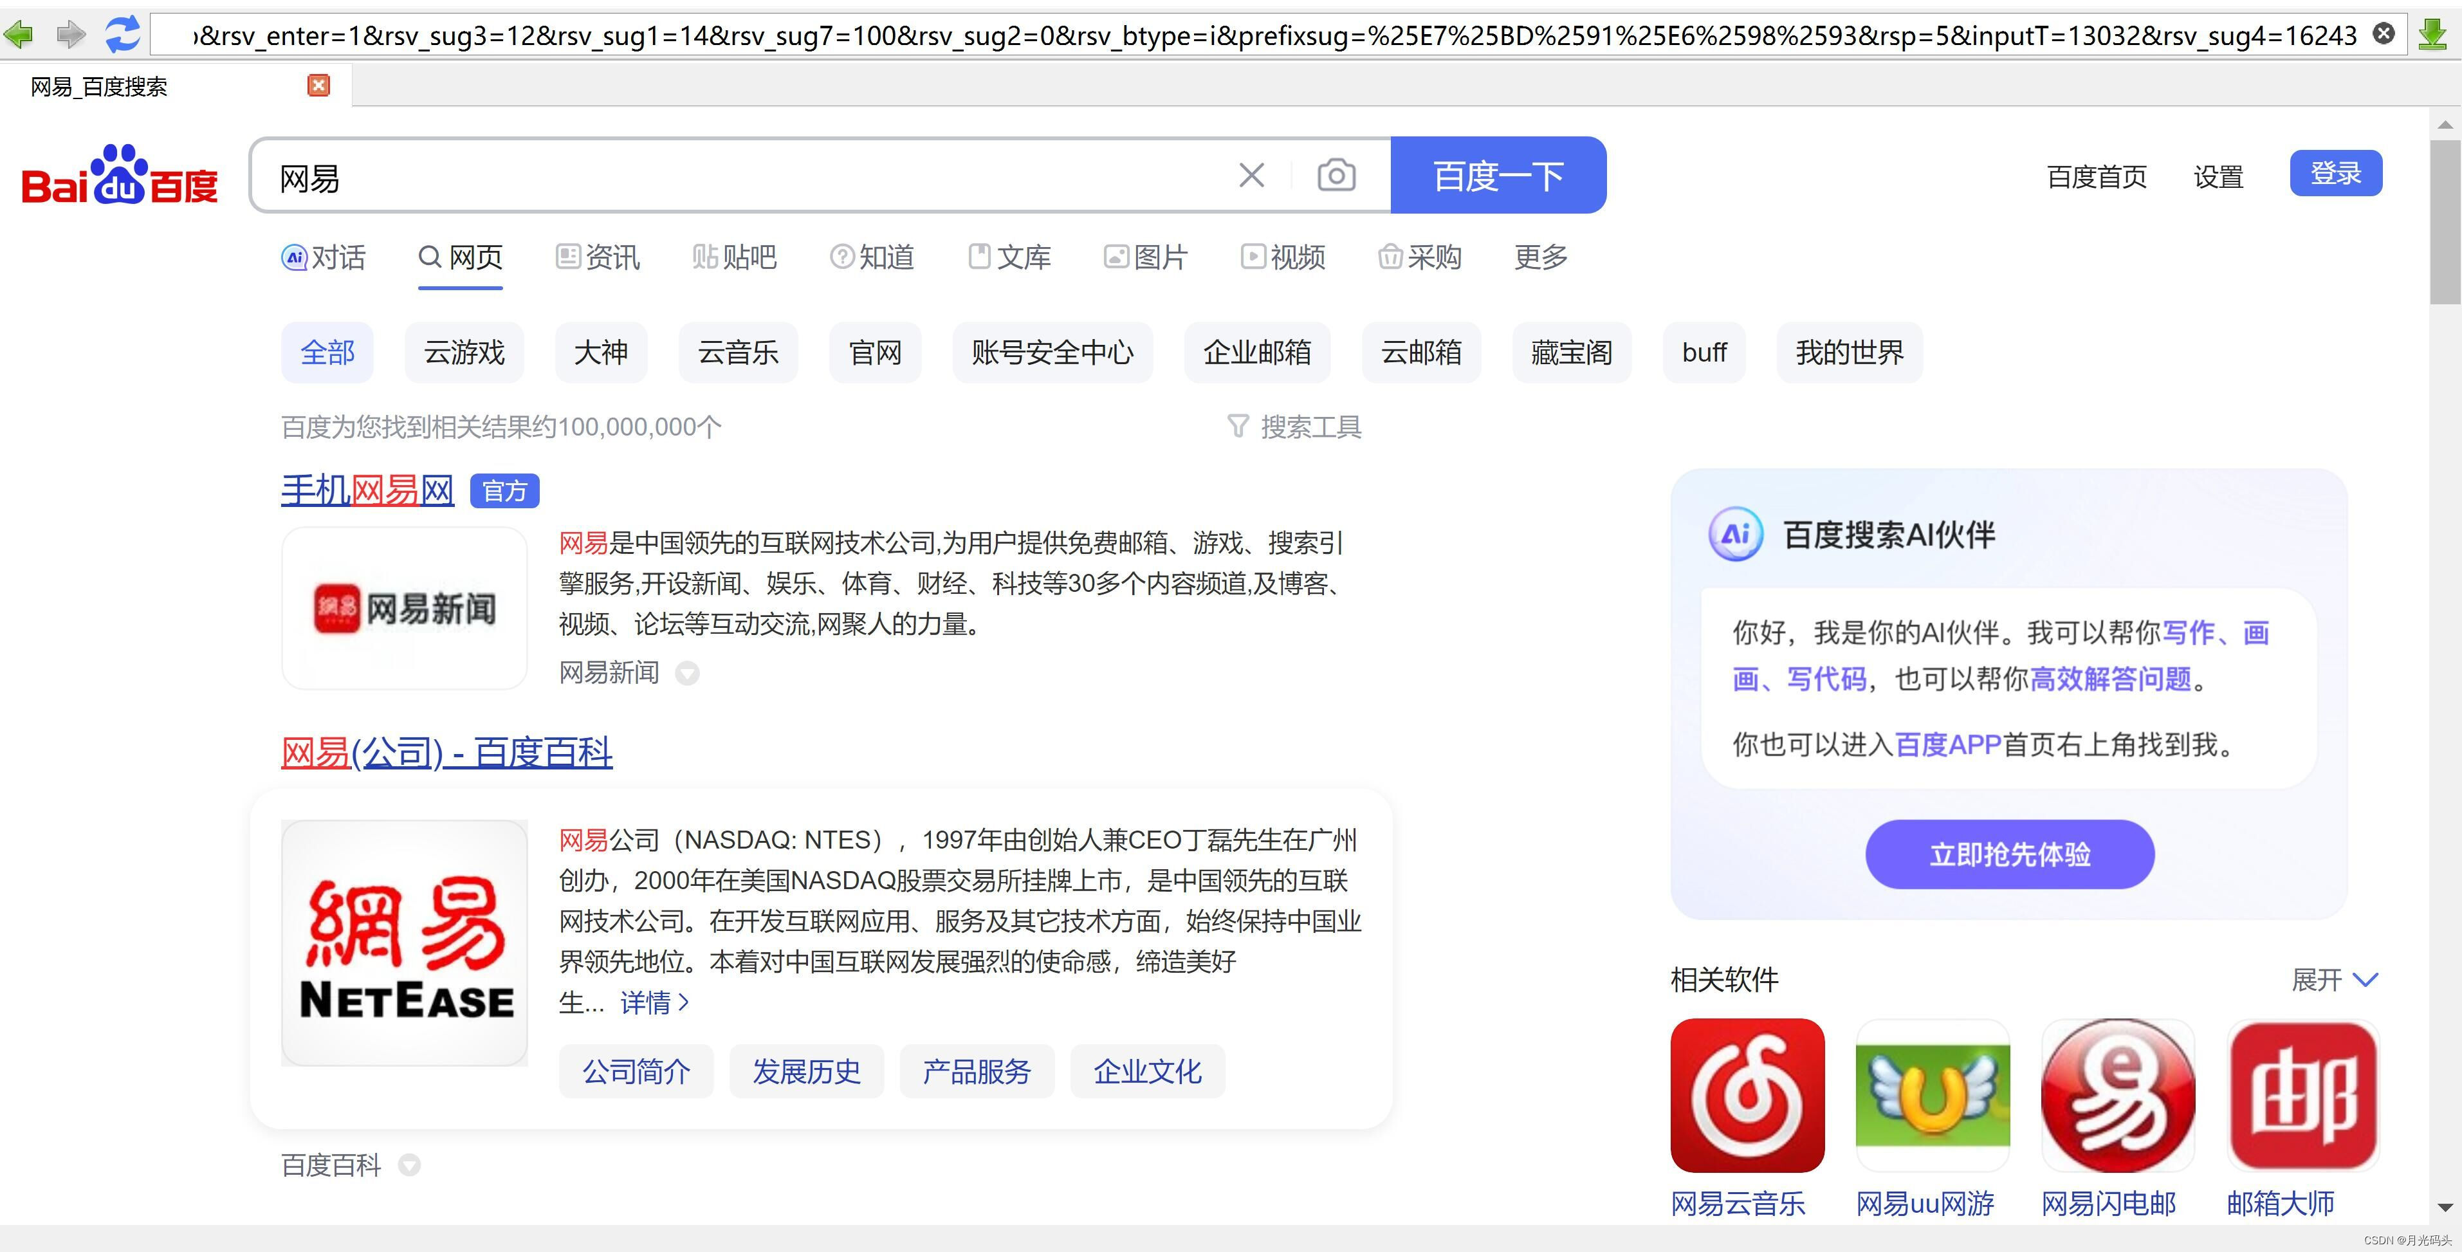Image resolution: width=2462 pixels, height=1252 pixels.
Task: Select the 账号安全中心 filter chip
Action: (1052, 353)
